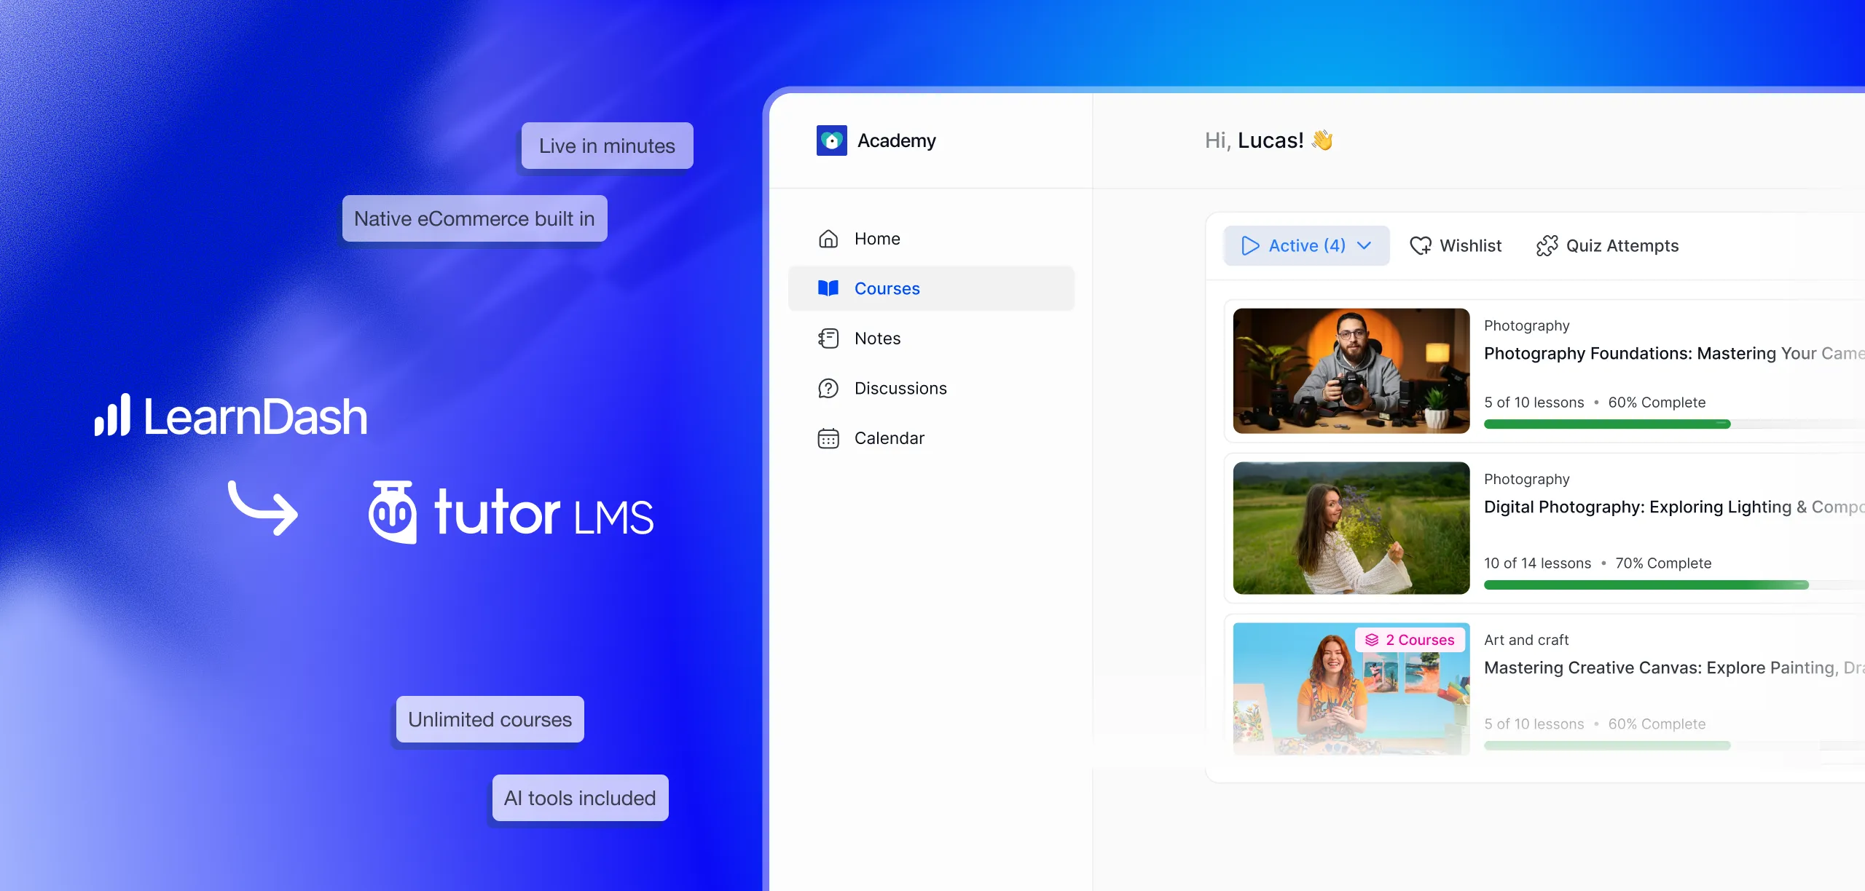Open Digital Photography: Exploring Lighting course
This screenshot has height=891, width=1865.
tap(1674, 507)
